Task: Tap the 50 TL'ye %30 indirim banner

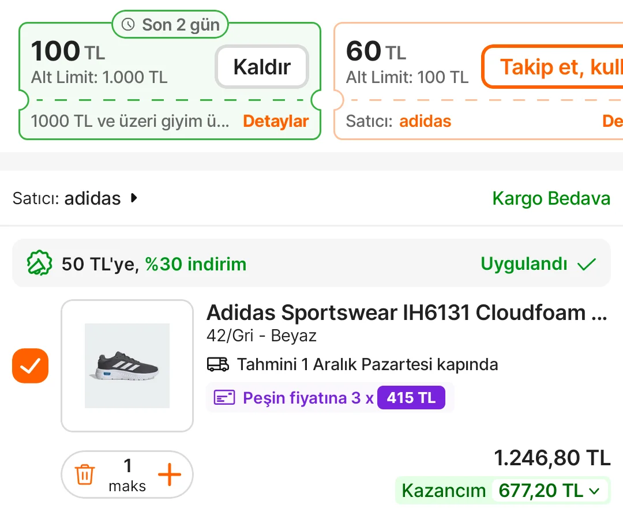Action: pyautogui.click(x=154, y=265)
